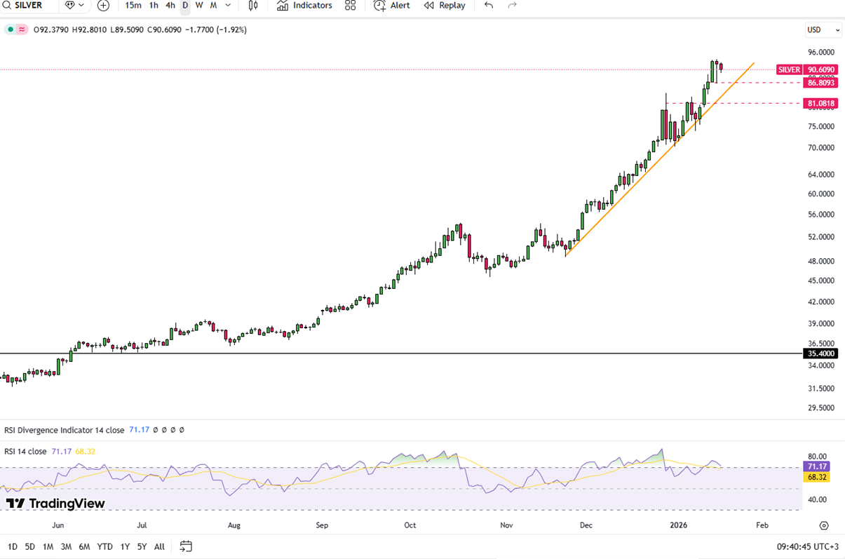Redo the last chart action

[512, 6]
